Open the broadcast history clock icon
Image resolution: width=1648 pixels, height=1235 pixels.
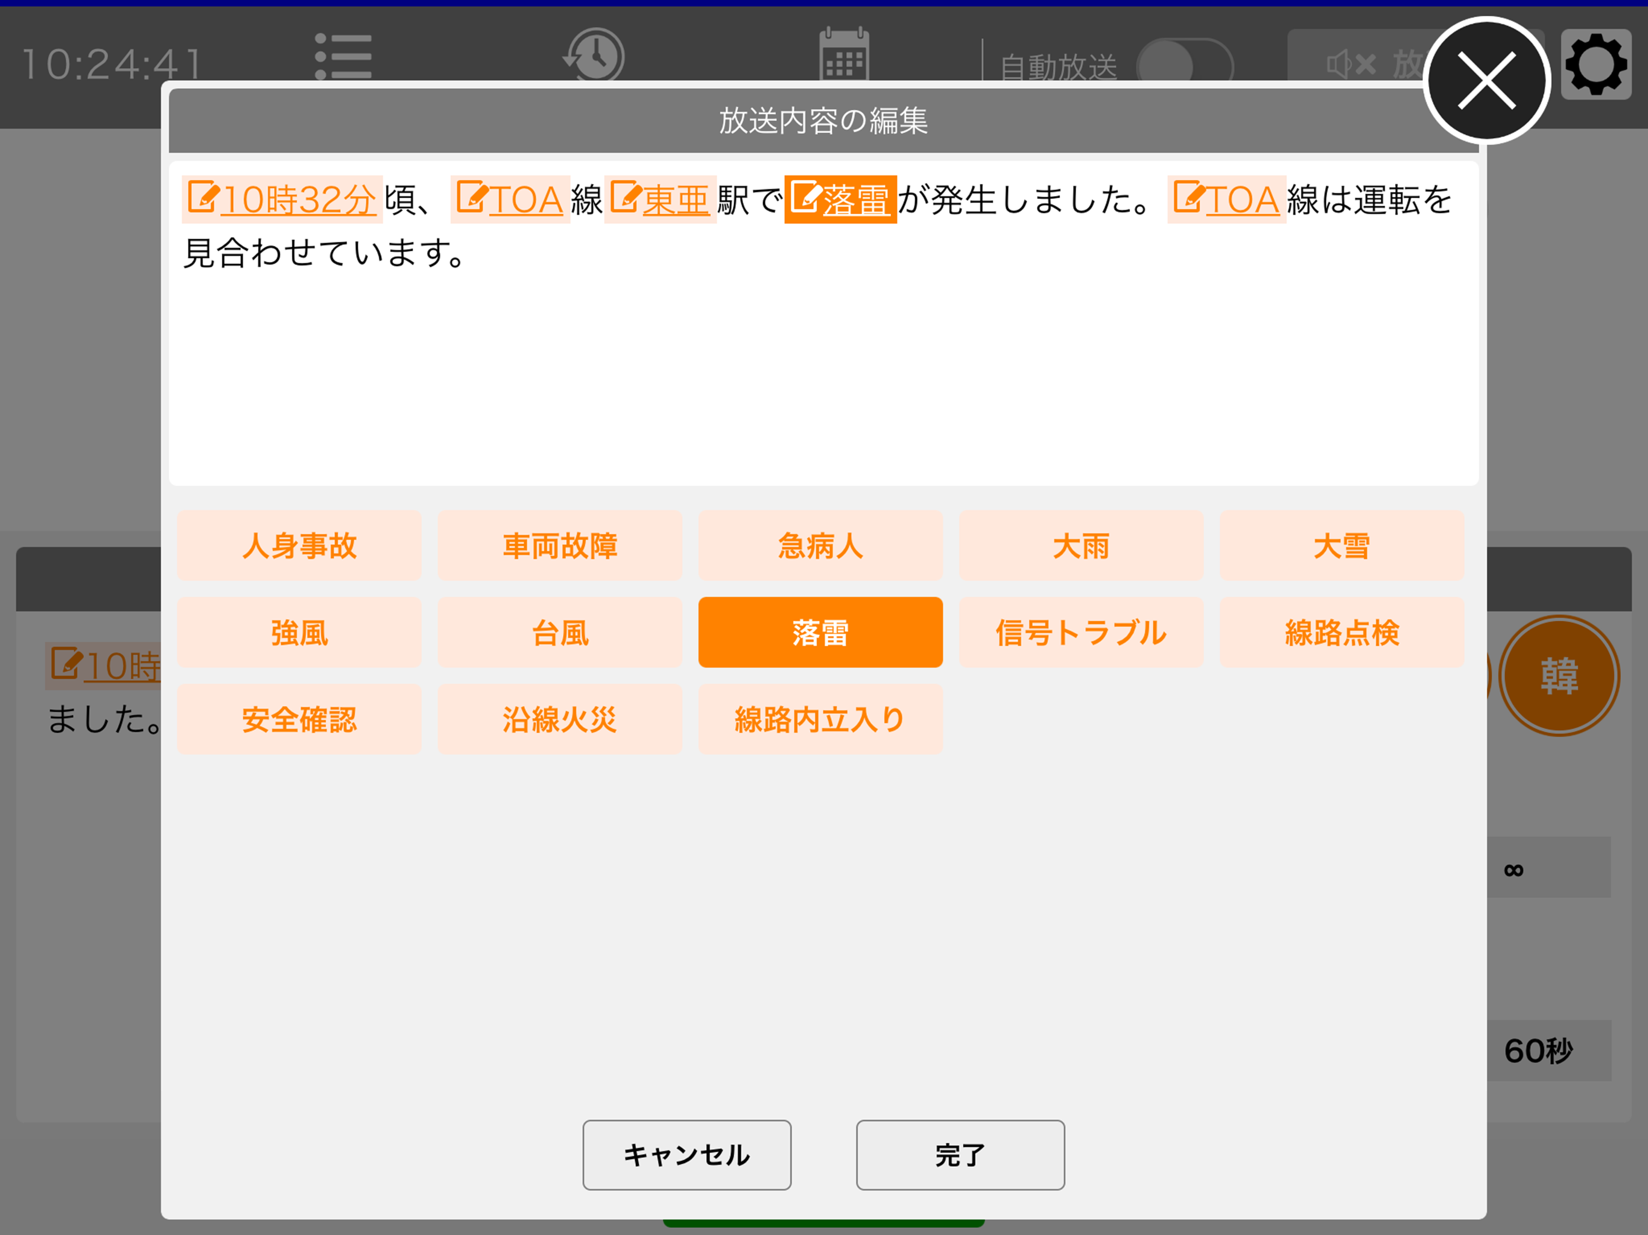pos(594,55)
